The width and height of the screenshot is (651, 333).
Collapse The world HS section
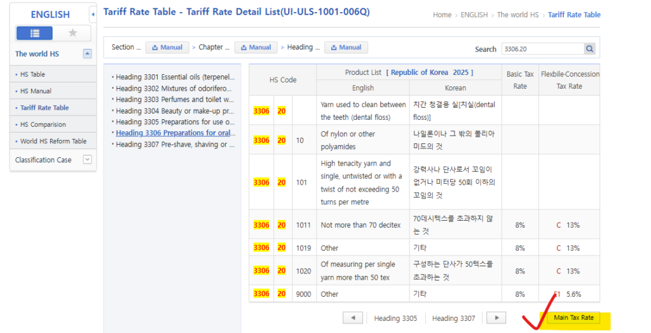pyautogui.click(x=87, y=54)
